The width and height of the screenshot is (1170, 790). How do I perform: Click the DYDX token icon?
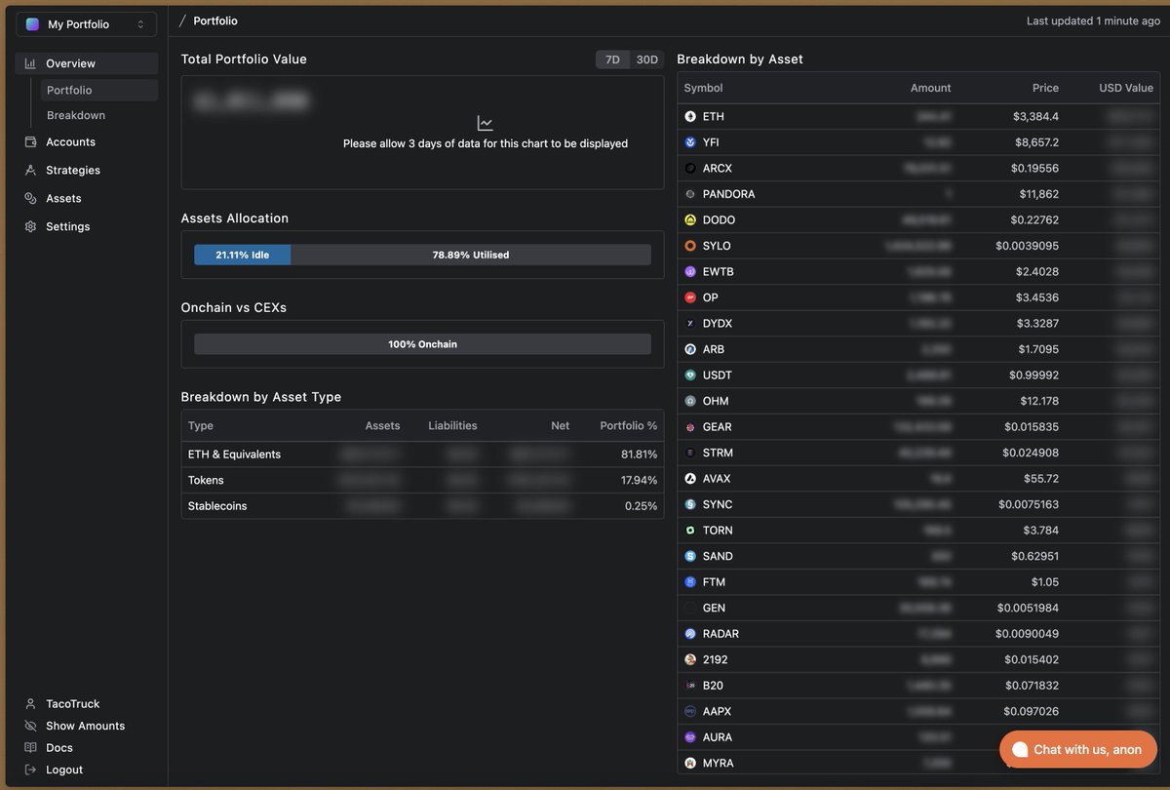(x=690, y=323)
